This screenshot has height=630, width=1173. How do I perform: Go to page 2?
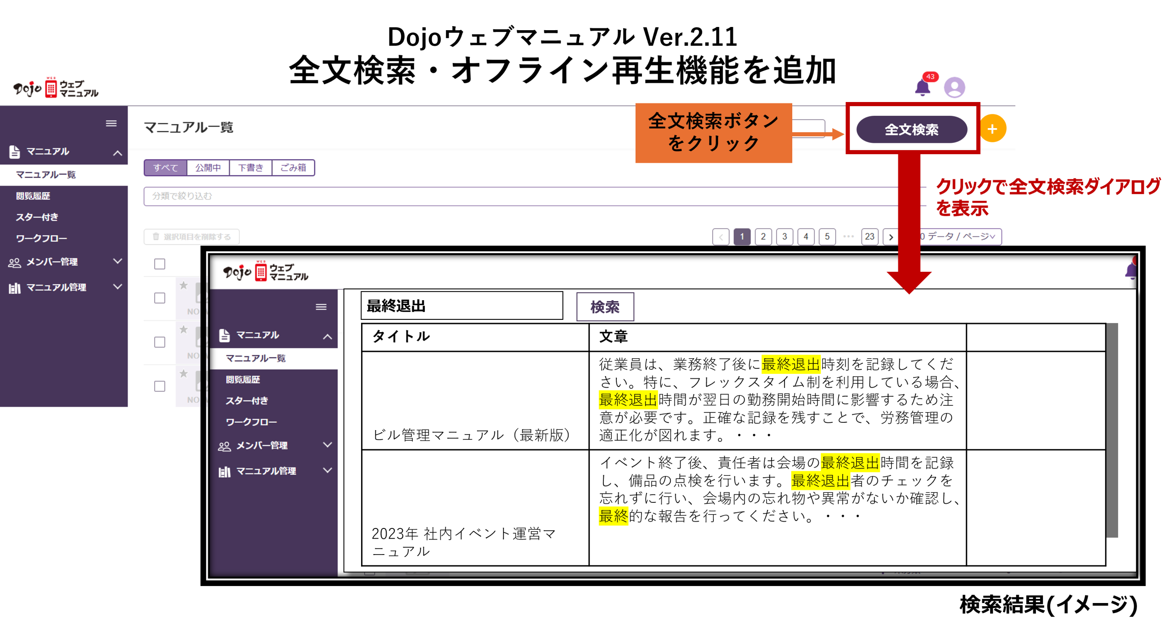[x=763, y=237]
